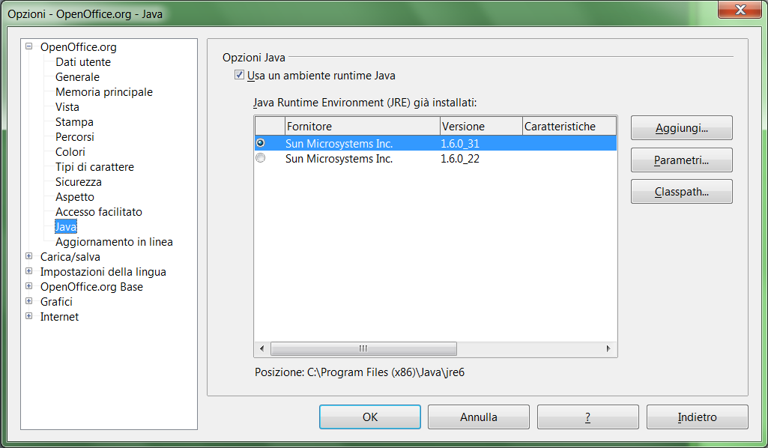This screenshot has width=768, height=448.
Task: Select the Carica/salva tree label
Action: coord(70,256)
